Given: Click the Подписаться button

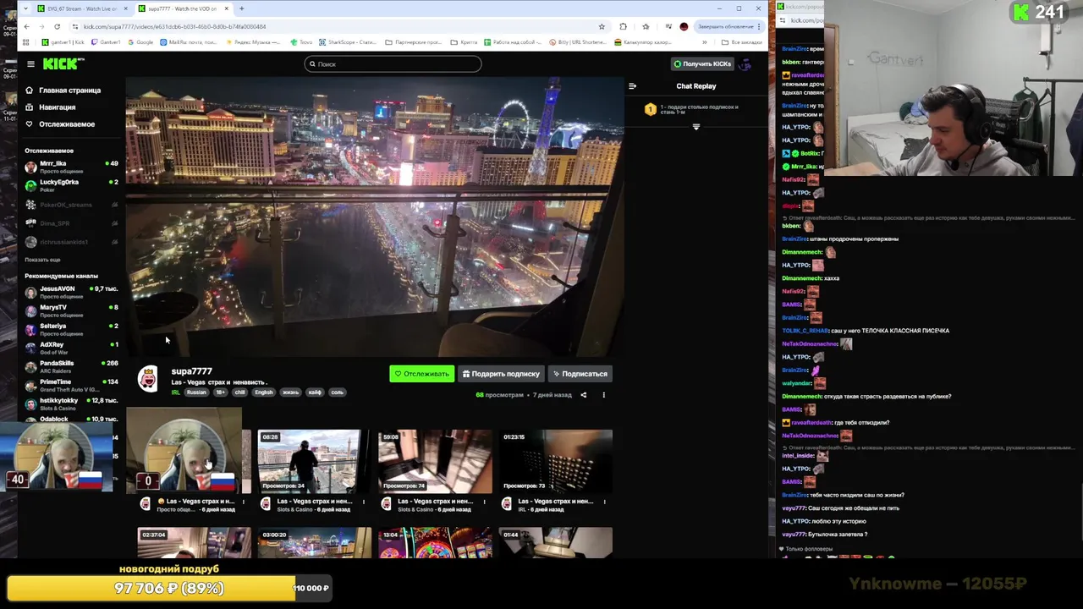Looking at the screenshot, I should tap(580, 374).
